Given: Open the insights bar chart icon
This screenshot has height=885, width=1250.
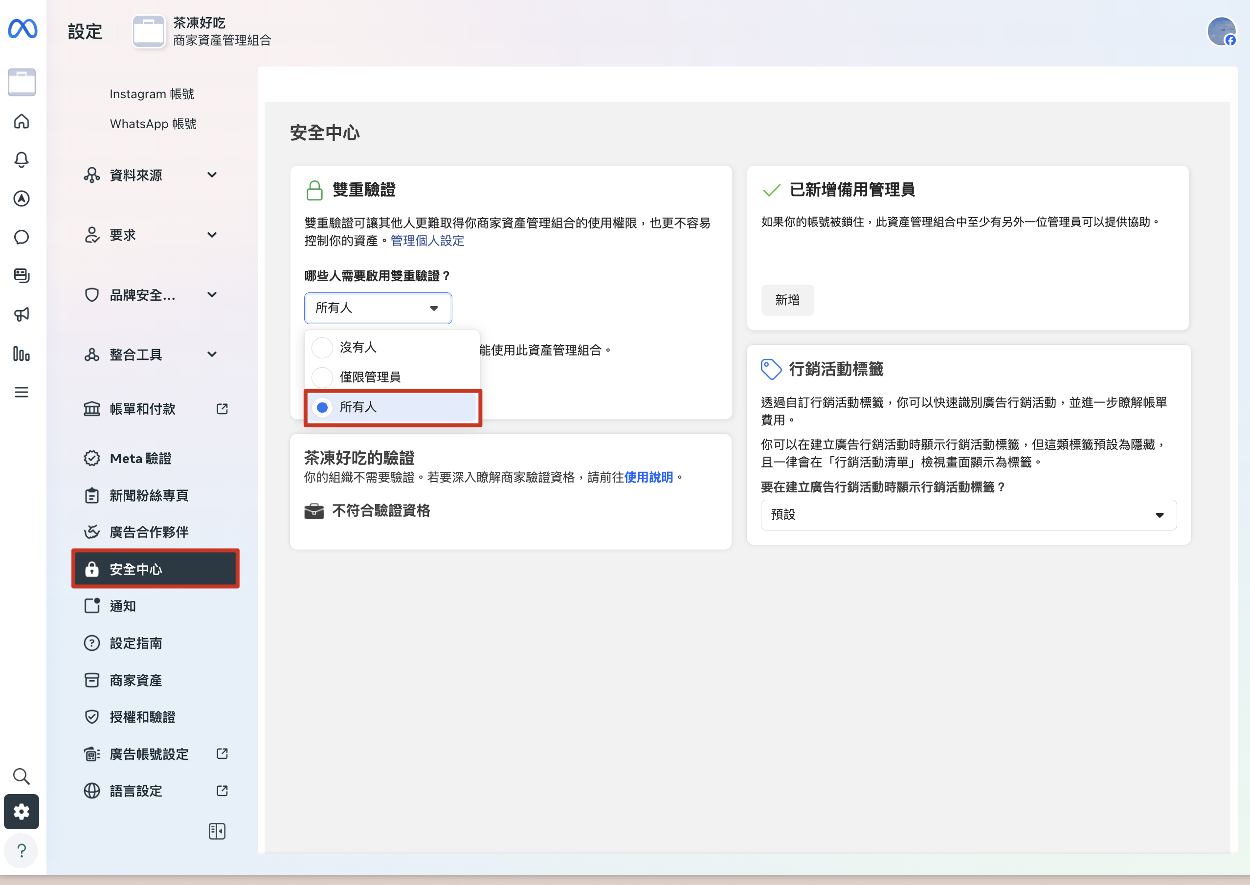Looking at the screenshot, I should [x=21, y=354].
